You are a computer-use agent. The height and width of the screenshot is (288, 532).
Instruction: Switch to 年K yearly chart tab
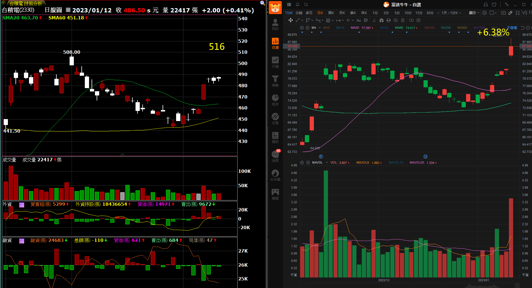364,13
